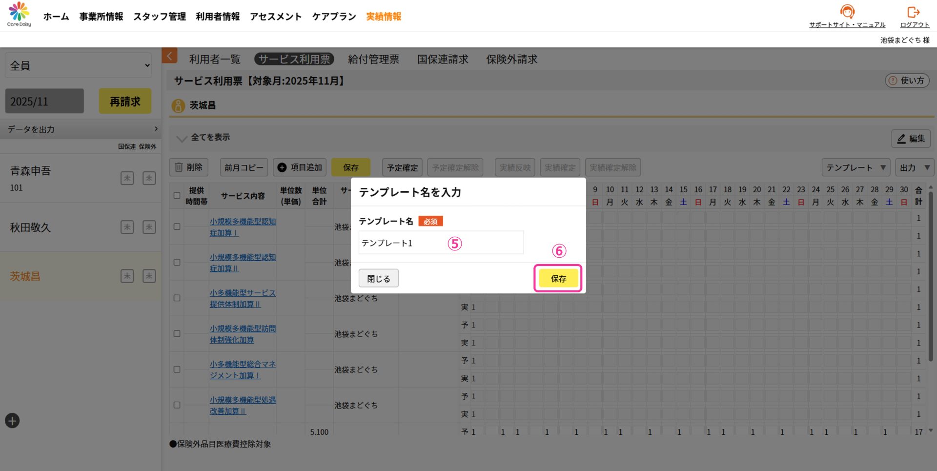Check the 小規模多機能型認知症加算Ⅰ row checkbox
This screenshot has width=937, height=471.
coord(177,227)
